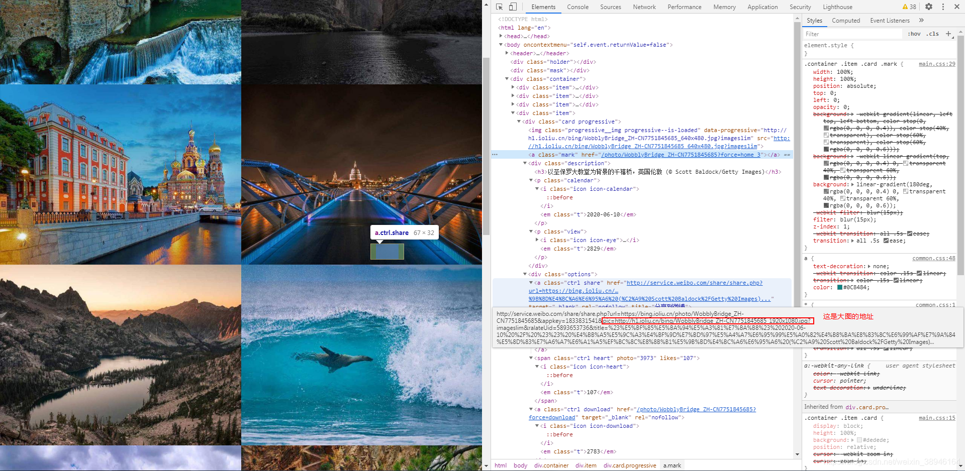The height and width of the screenshot is (471, 965).
Task: Open the Network tab
Action: [x=644, y=7]
